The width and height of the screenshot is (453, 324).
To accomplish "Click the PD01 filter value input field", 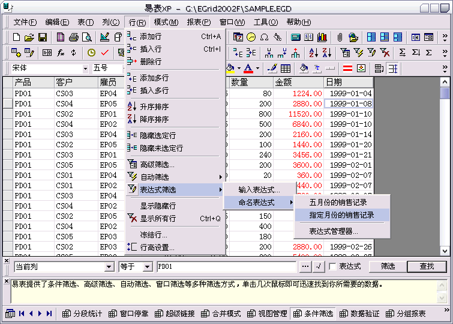I will click(227, 267).
